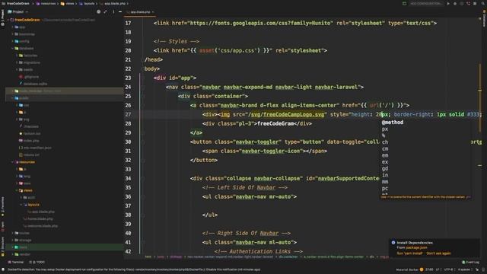Toggle the 1: Project tool window stripe button
487x274 pixels.
tap(2, 17)
